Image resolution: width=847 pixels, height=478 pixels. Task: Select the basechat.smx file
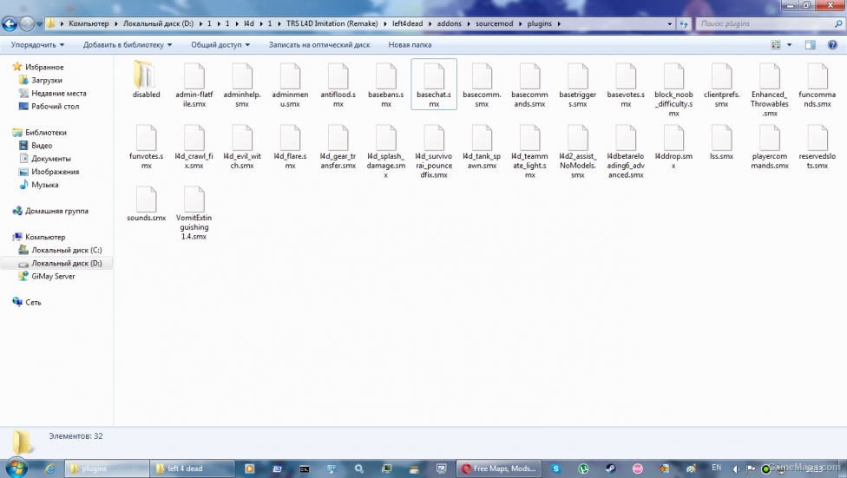tap(434, 84)
